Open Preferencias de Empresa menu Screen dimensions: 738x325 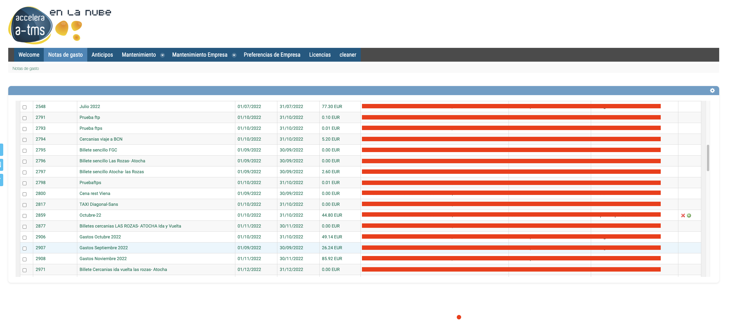272,55
